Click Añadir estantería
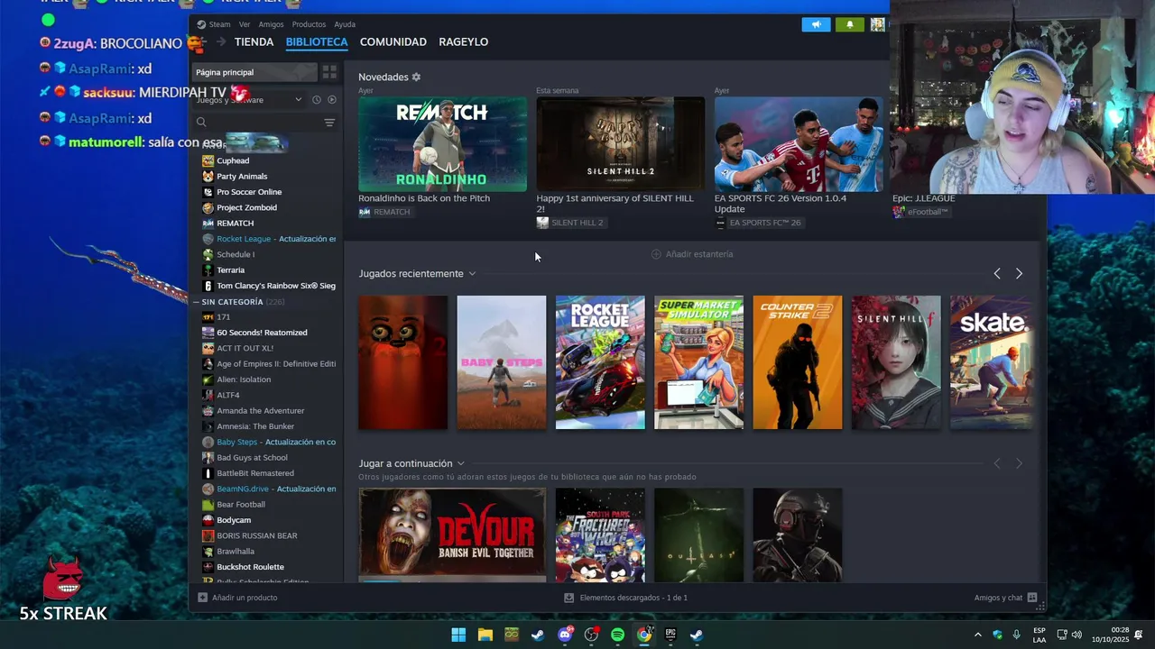The height and width of the screenshot is (649, 1155). click(x=692, y=254)
